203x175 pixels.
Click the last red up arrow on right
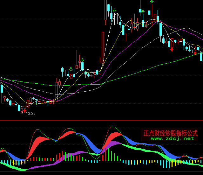click(195, 53)
